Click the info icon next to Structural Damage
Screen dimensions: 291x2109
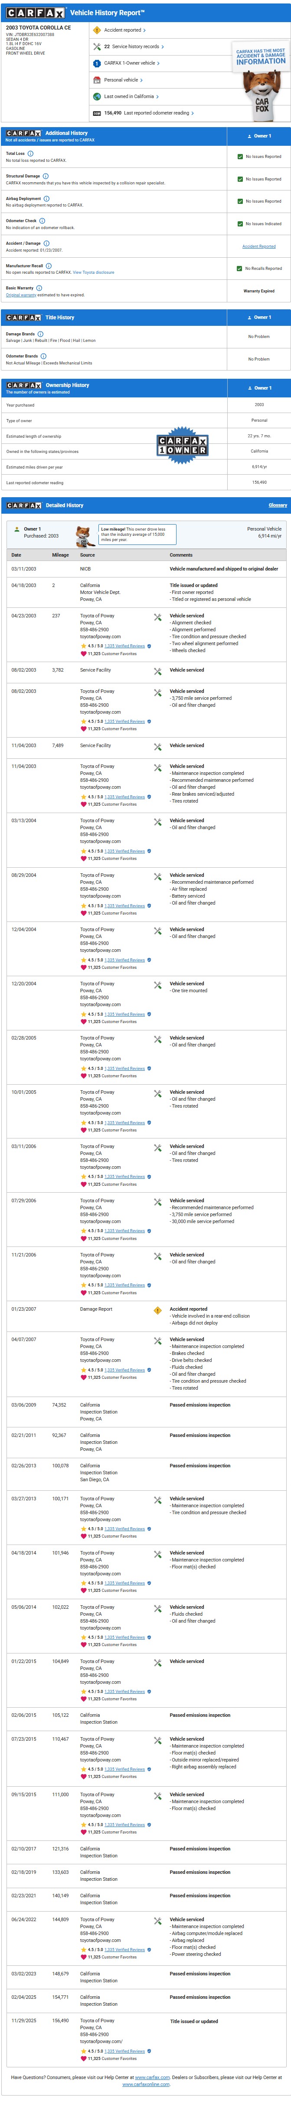coord(46,176)
